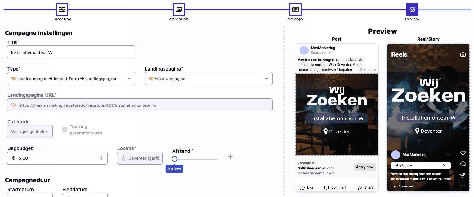This screenshot has width=474, height=197.
Task: Click inside the Titel input field
Action: click(x=71, y=52)
